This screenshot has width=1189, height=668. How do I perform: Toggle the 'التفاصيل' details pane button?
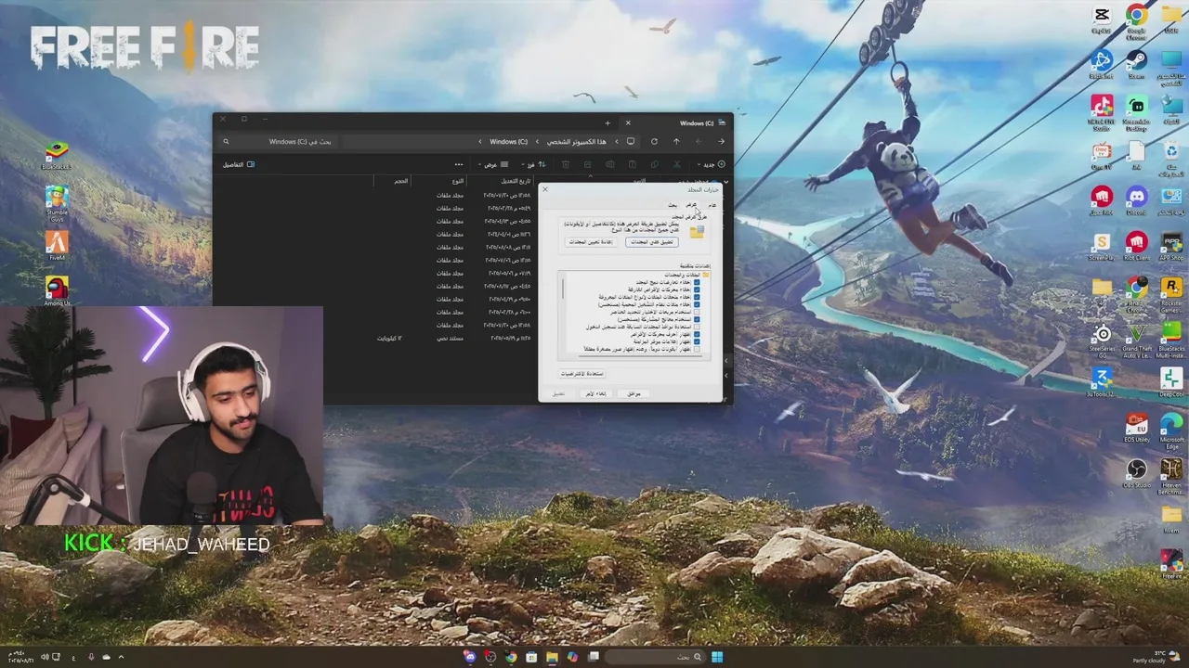pos(238,164)
